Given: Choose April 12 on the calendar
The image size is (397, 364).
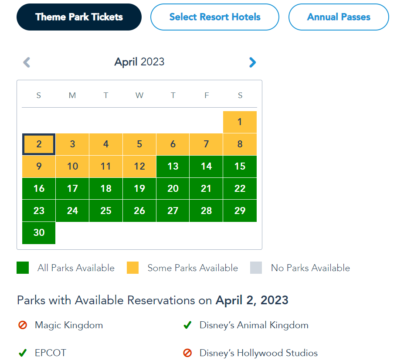Looking at the screenshot, I should tap(139, 167).
